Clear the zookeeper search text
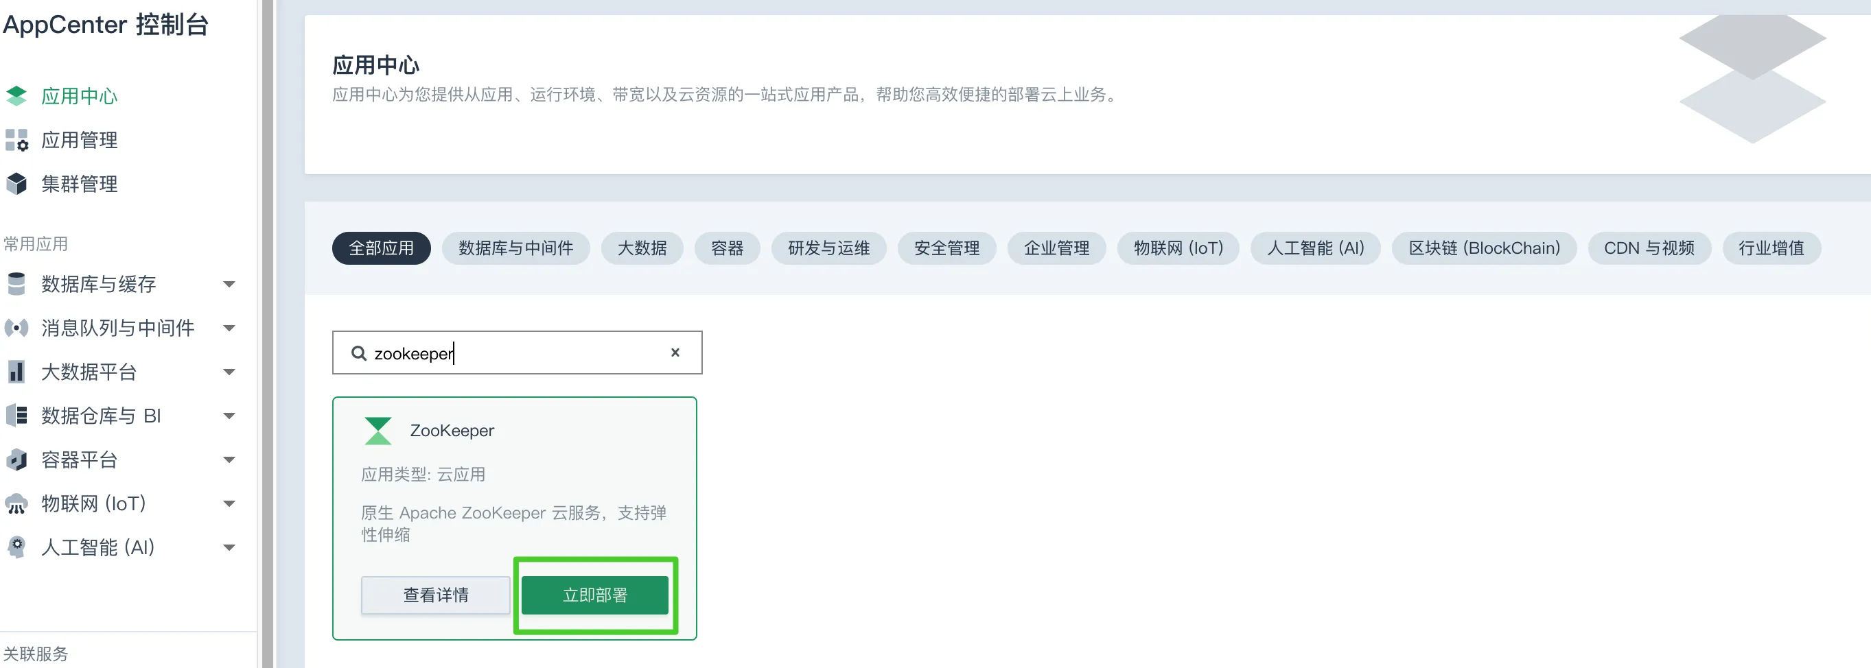 675,353
